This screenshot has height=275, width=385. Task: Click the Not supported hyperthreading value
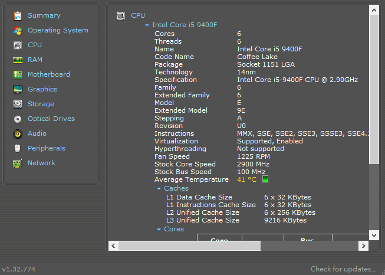coord(260,149)
